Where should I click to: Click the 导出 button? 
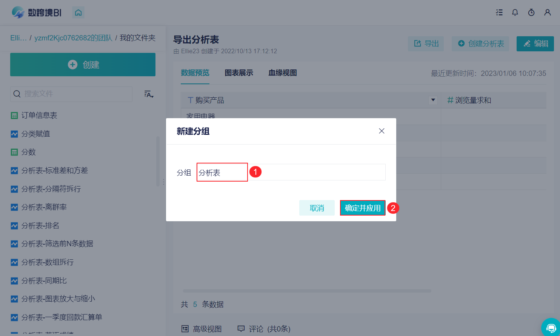426,44
